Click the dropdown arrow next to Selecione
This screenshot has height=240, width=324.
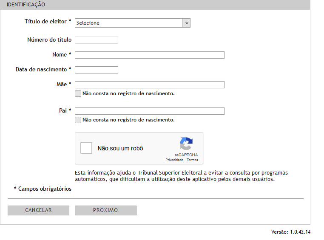pos(186,23)
